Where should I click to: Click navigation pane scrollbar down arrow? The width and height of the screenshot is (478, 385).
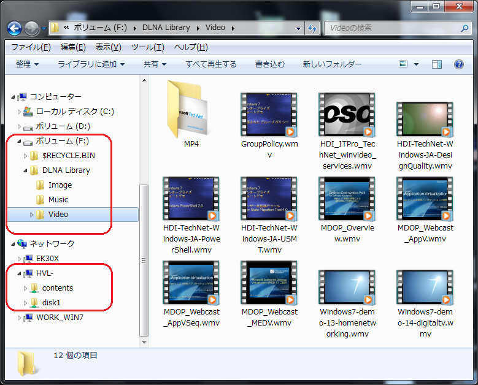click(144, 342)
